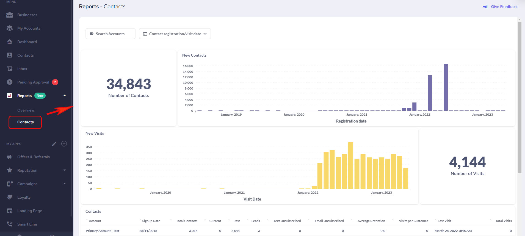525x236 pixels.
Task: Click the calendar icon in date filter
Action: [145, 34]
